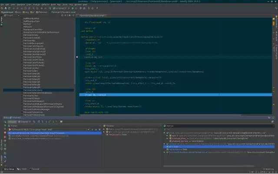278x174 pixels.
Task: Click the Project tool tab on left edge
Action: coord(1,21)
